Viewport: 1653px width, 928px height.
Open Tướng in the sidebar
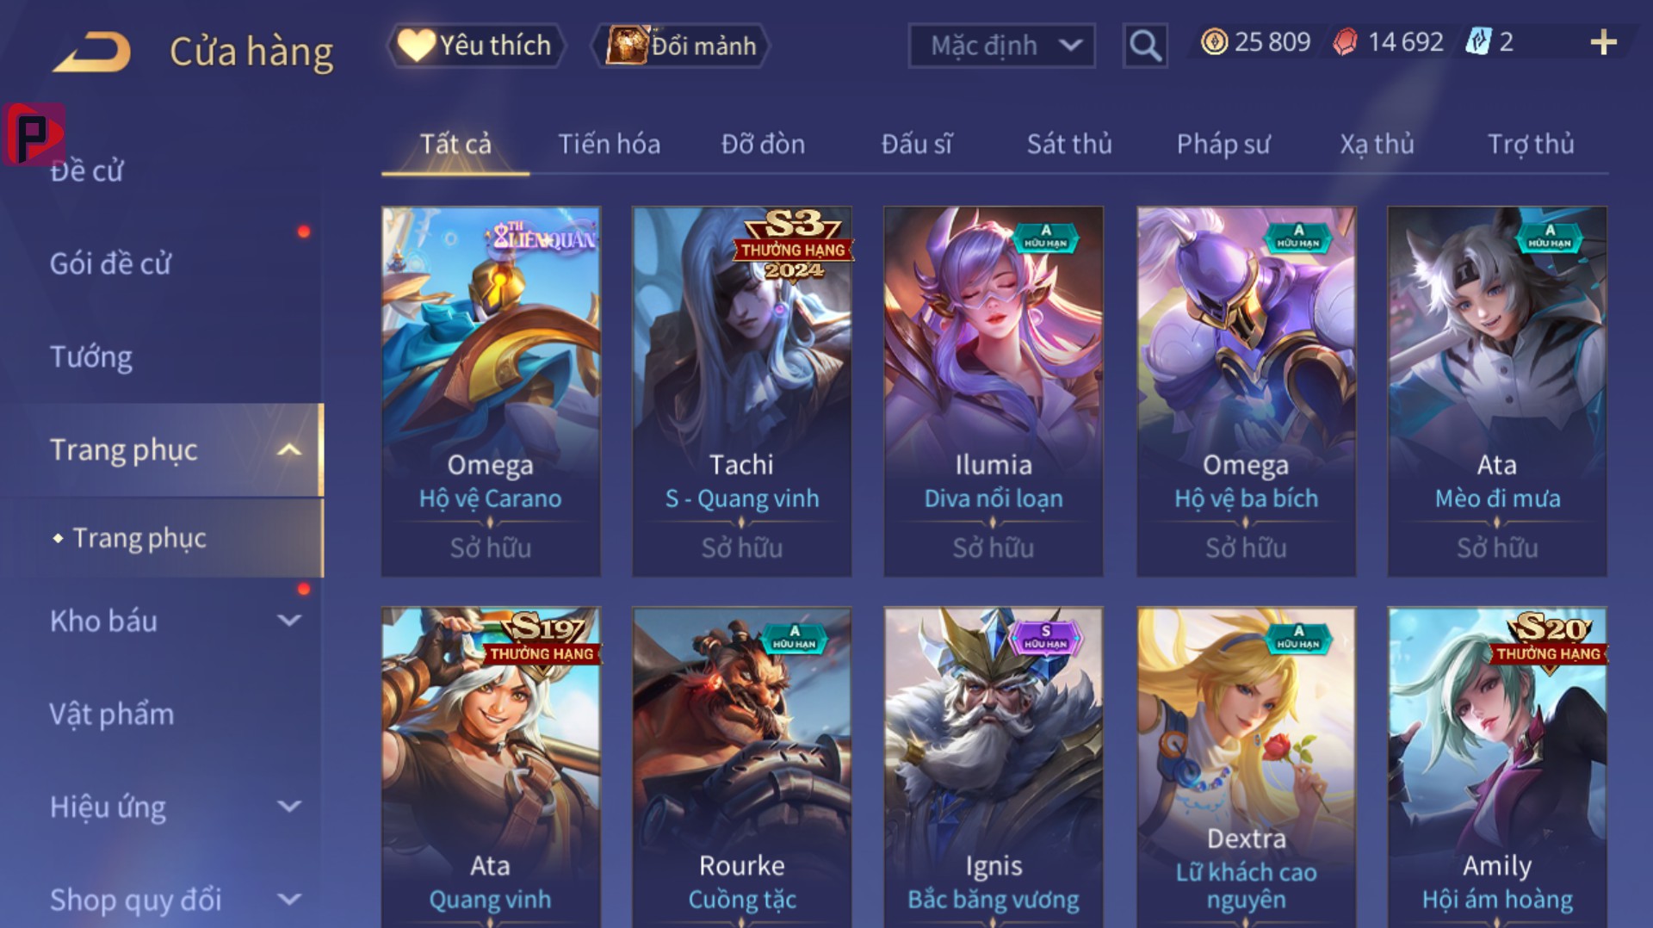click(91, 356)
